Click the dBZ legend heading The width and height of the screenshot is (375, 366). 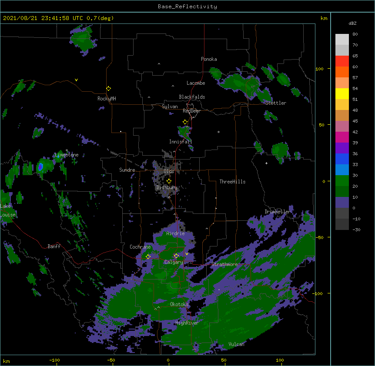click(352, 23)
